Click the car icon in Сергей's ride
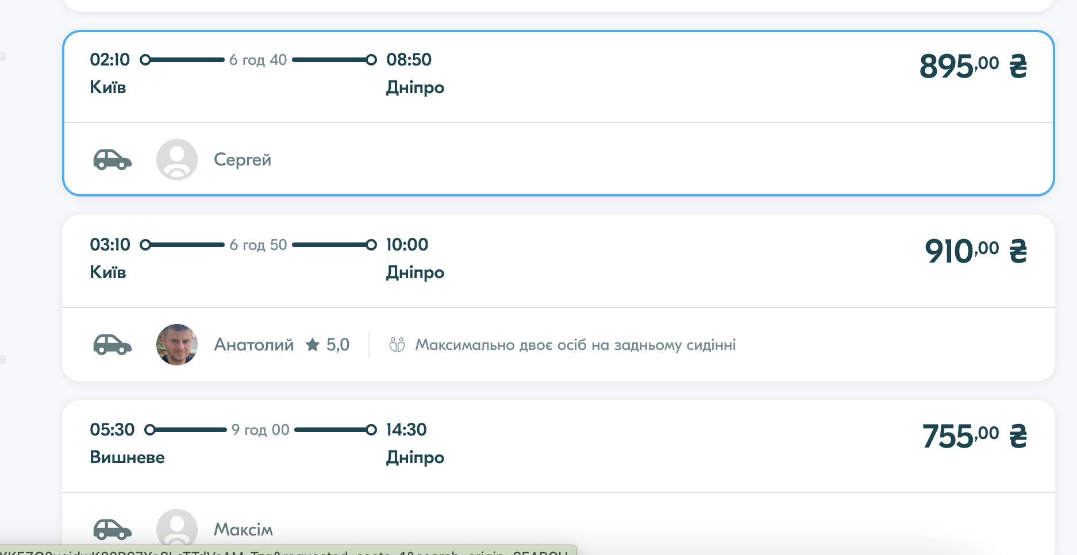 [x=112, y=160]
